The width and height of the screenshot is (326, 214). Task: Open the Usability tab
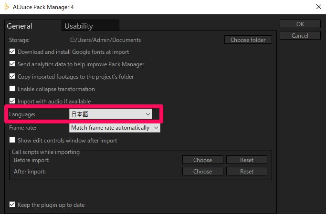pyautogui.click(x=79, y=26)
